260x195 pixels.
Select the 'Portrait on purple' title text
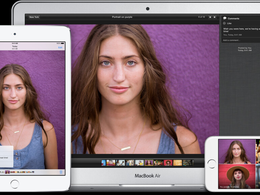tap(122, 17)
